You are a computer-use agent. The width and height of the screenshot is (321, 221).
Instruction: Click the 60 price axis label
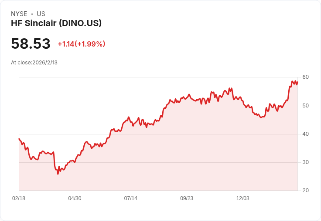pyautogui.click(x=305, y=77)
